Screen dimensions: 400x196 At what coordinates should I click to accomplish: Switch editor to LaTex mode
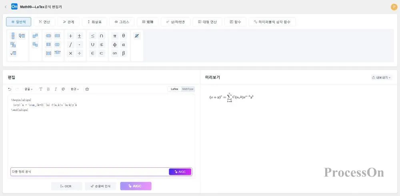click(x=174, y=89)
